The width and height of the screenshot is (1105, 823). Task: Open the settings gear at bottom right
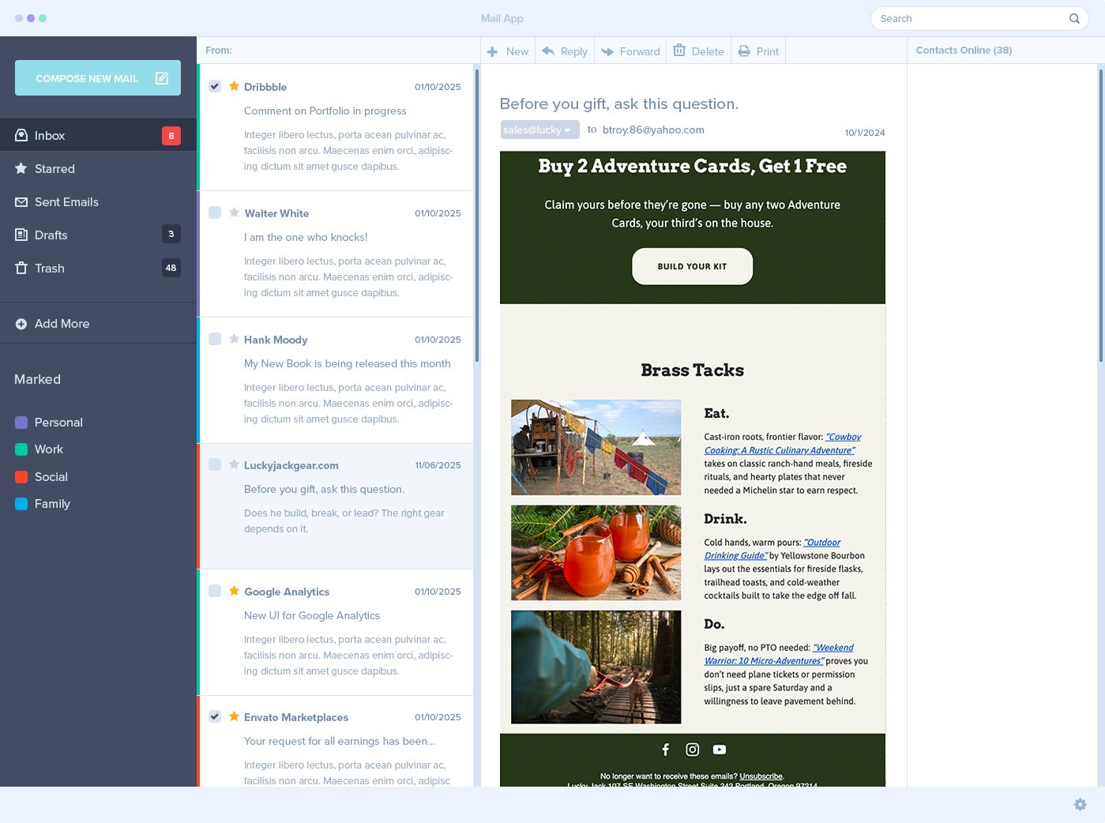(1080, 804)
